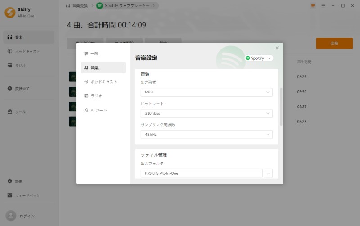Screen dimensions: 360x226
Task: Open the サンプリング周波数 48 kHz dropdown
Action: click(207, 134)
